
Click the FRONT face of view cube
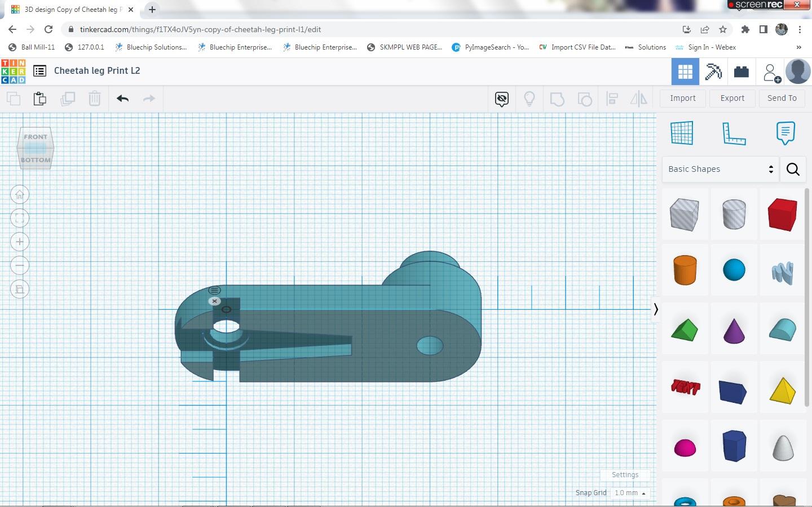pos(36,137)
